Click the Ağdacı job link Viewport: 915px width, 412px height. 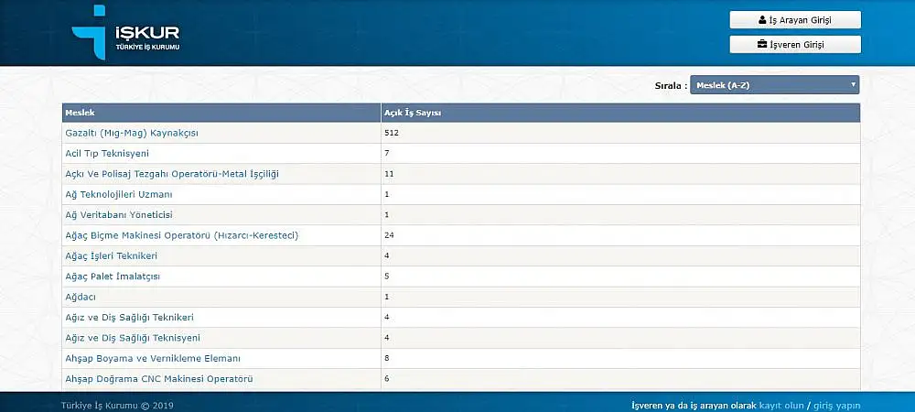[x=81, y=297]
